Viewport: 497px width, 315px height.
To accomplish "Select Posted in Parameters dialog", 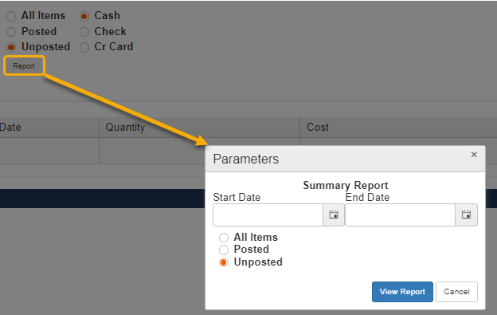I will 224,250.
